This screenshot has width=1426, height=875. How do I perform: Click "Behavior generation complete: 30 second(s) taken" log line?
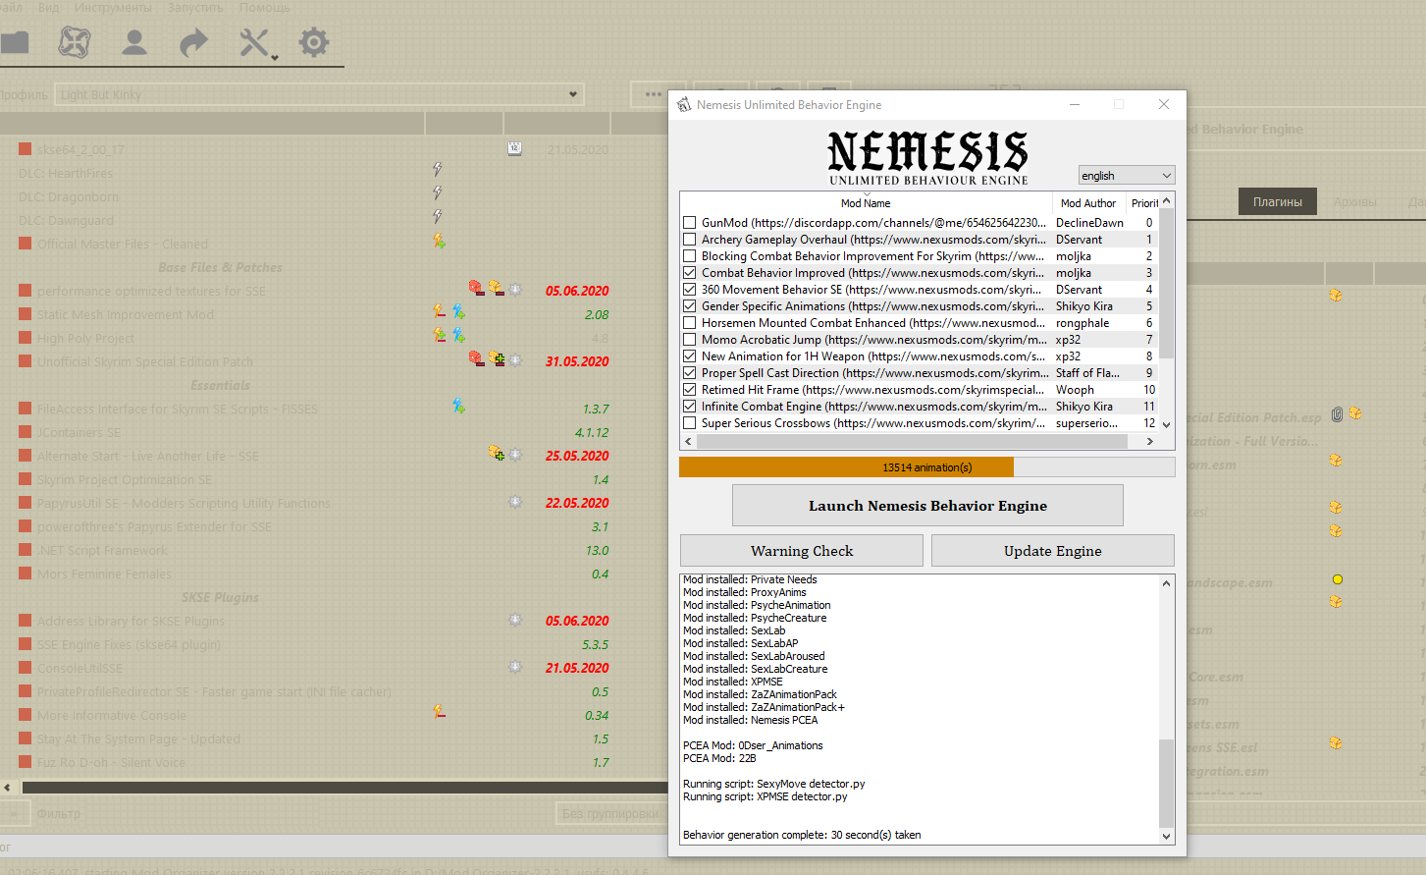point(802,835)
